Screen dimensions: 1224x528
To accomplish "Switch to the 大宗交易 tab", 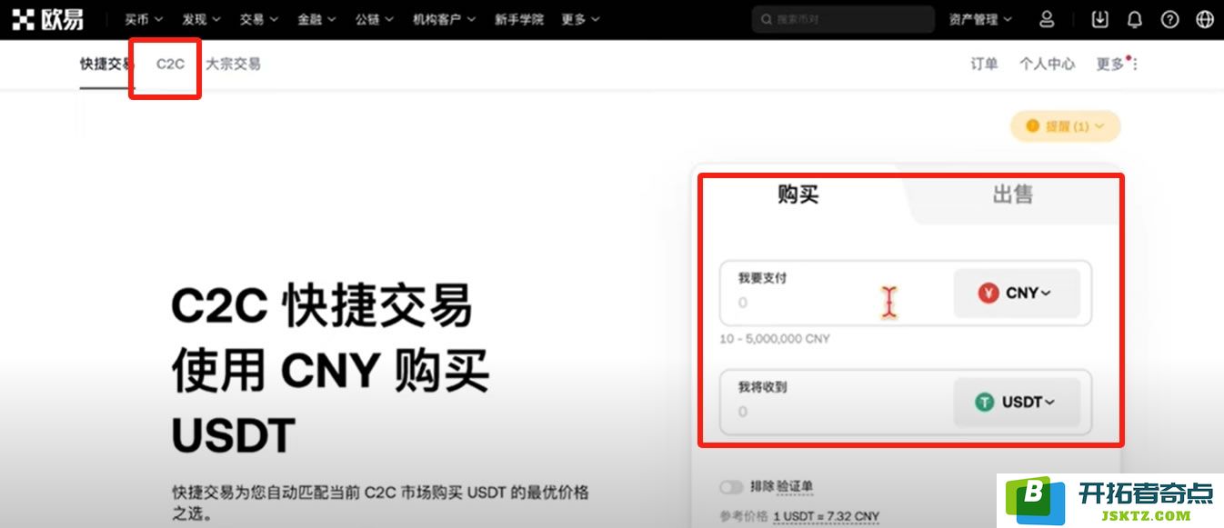I will (x=233, y=64).
